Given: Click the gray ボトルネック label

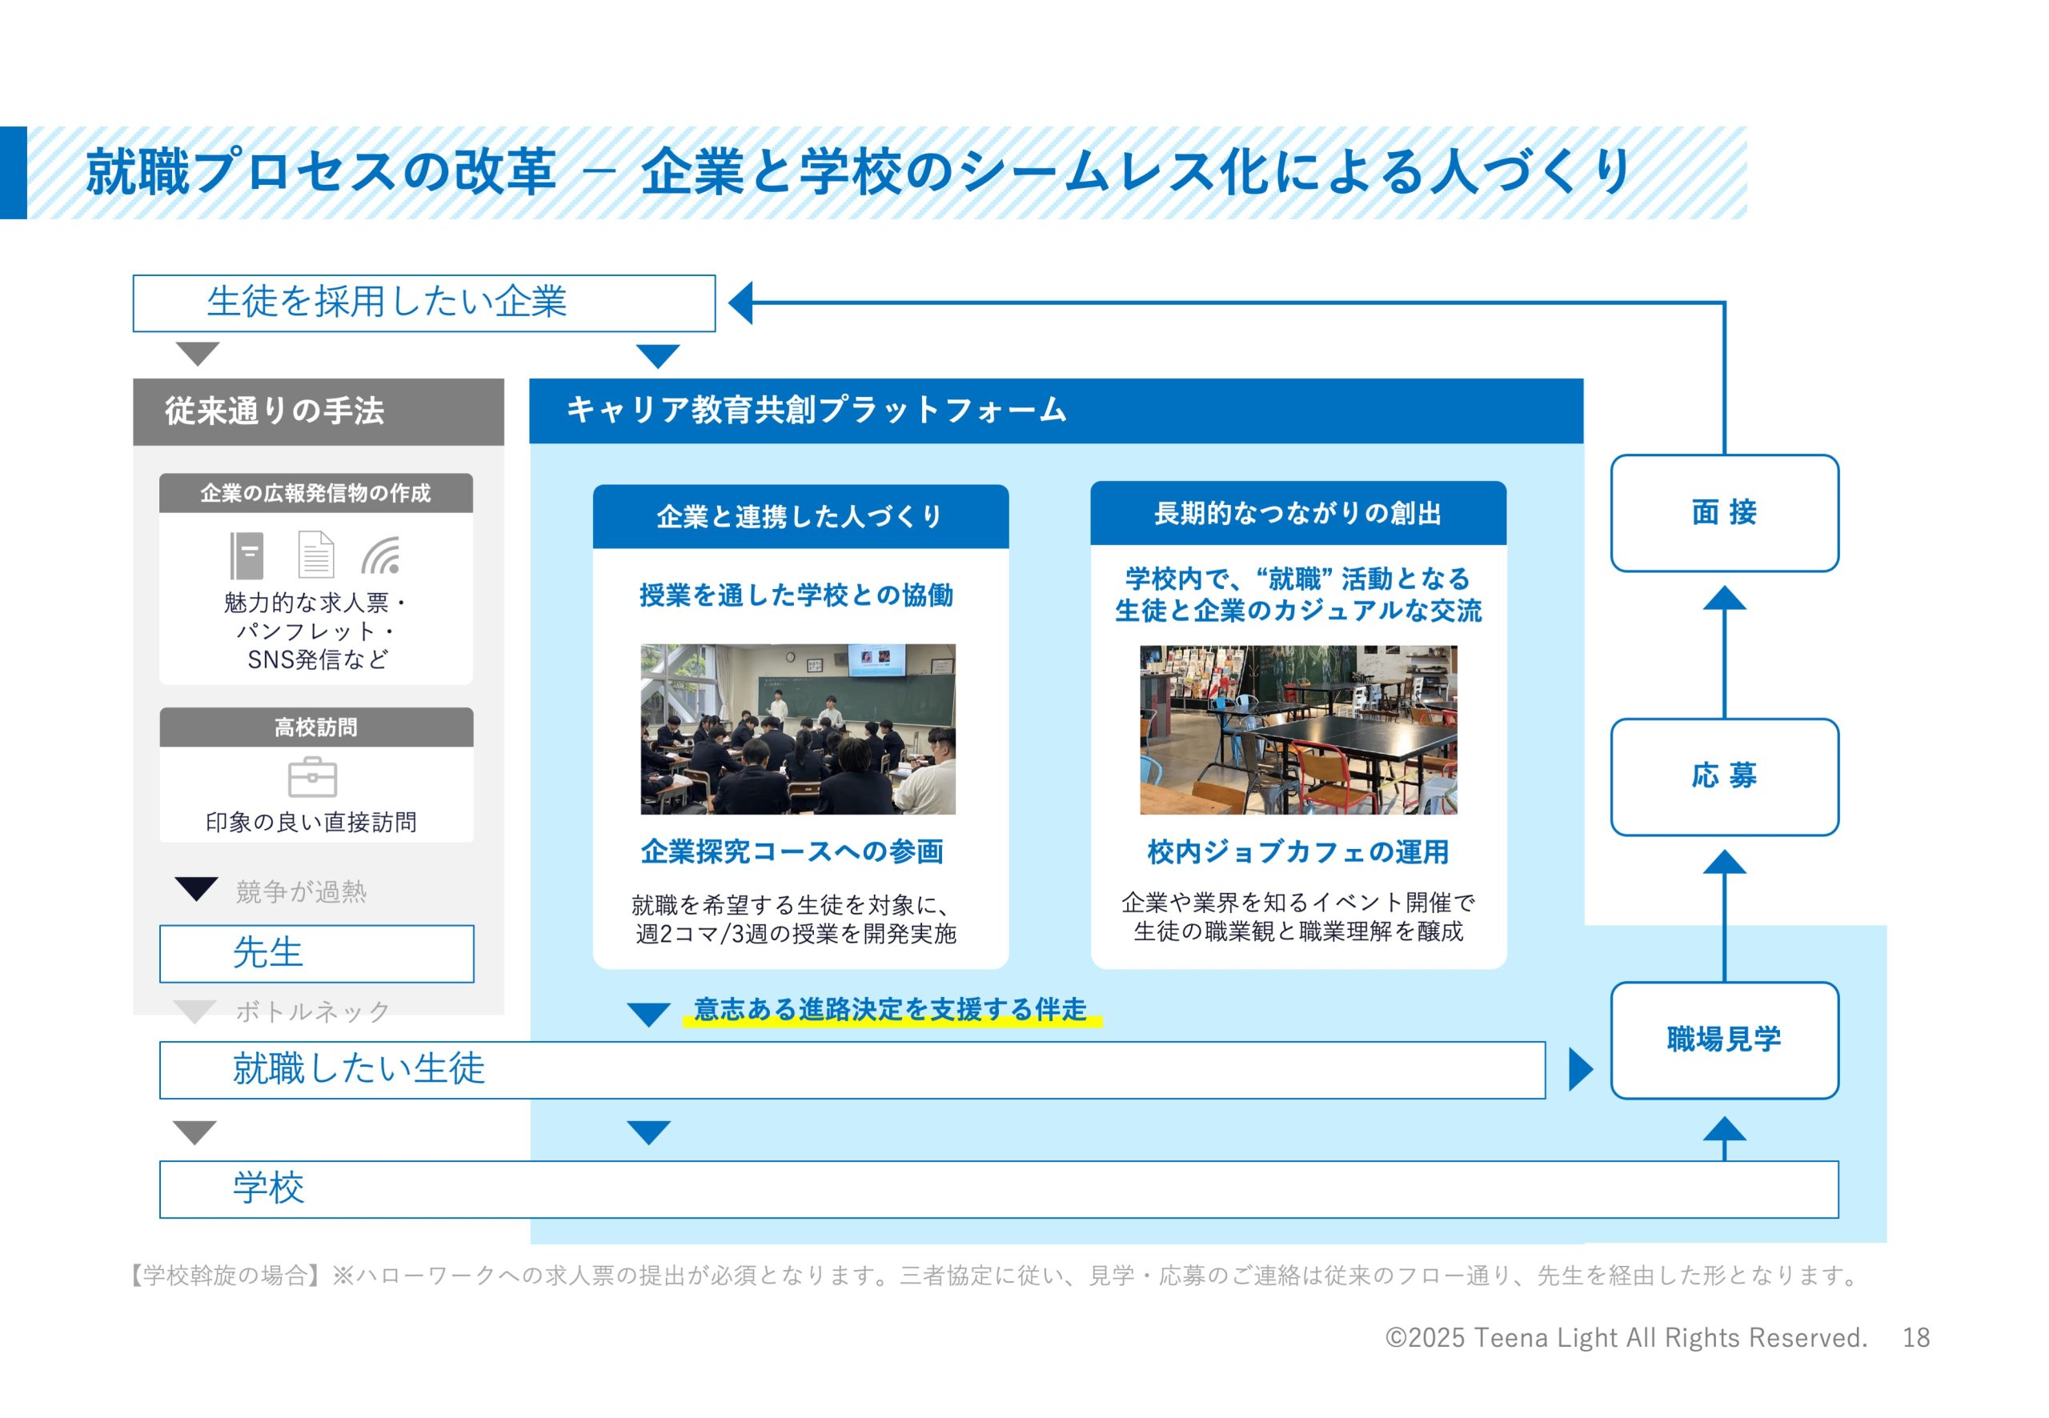Looking at the screenshot, I should tap(313, 1011).
